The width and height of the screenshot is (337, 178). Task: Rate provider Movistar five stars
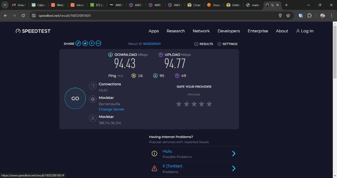209,104
